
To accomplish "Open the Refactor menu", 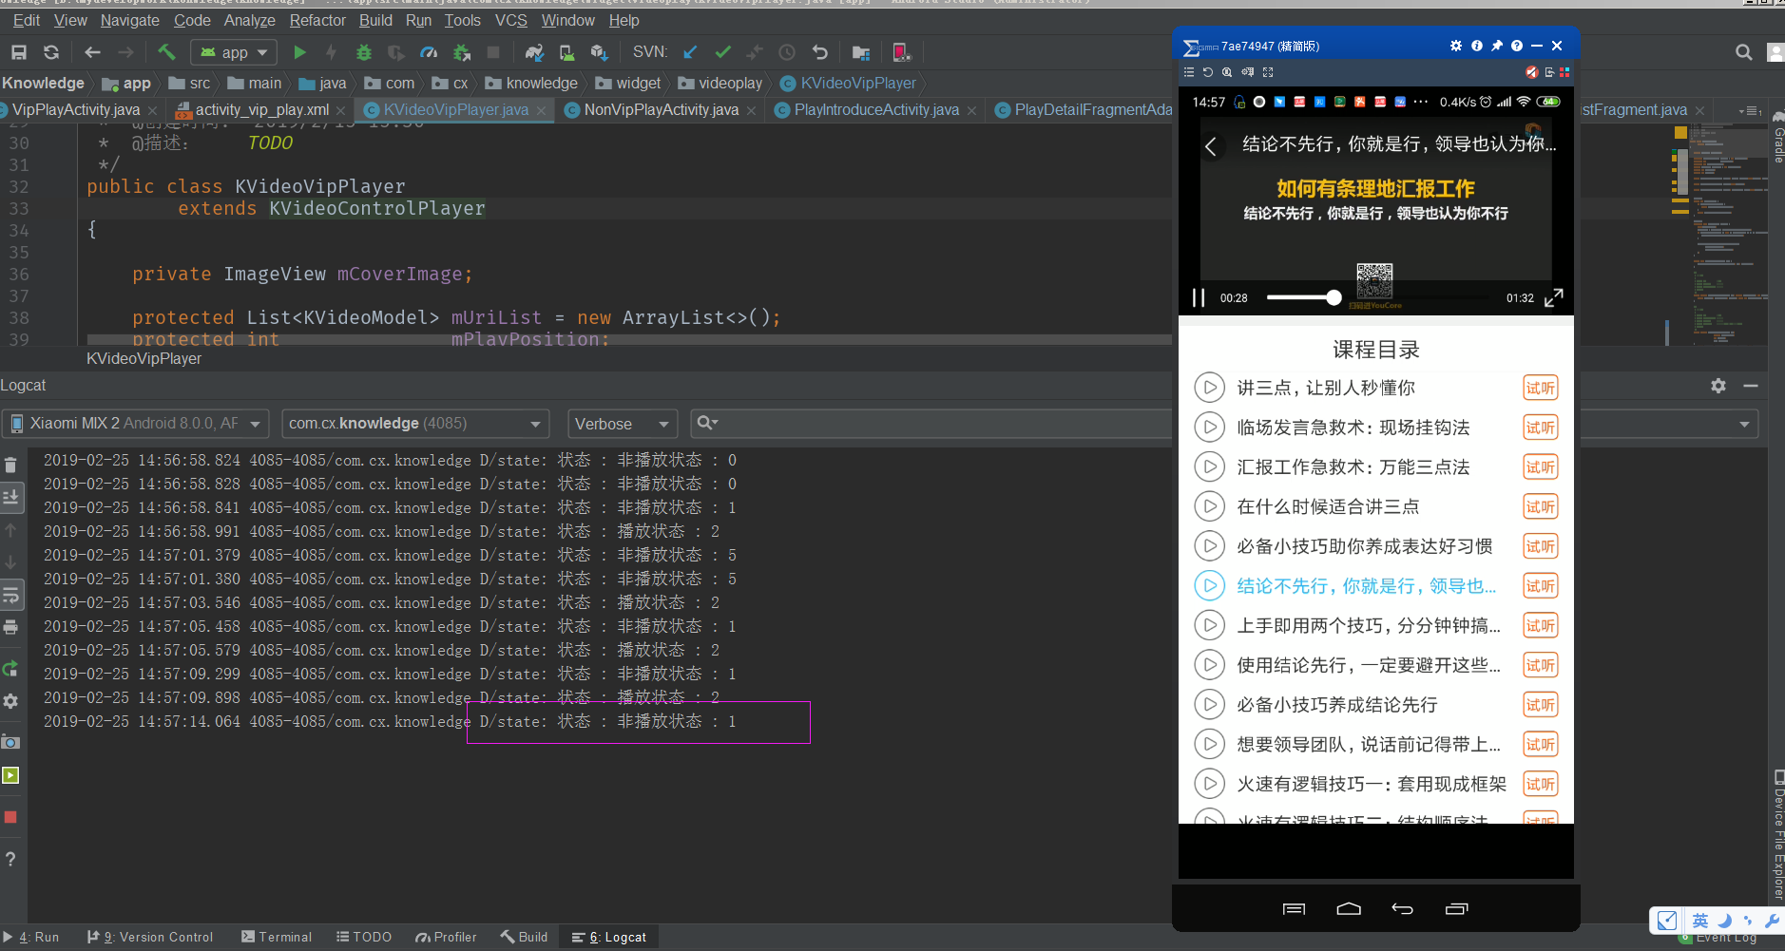I will [317, 20].
